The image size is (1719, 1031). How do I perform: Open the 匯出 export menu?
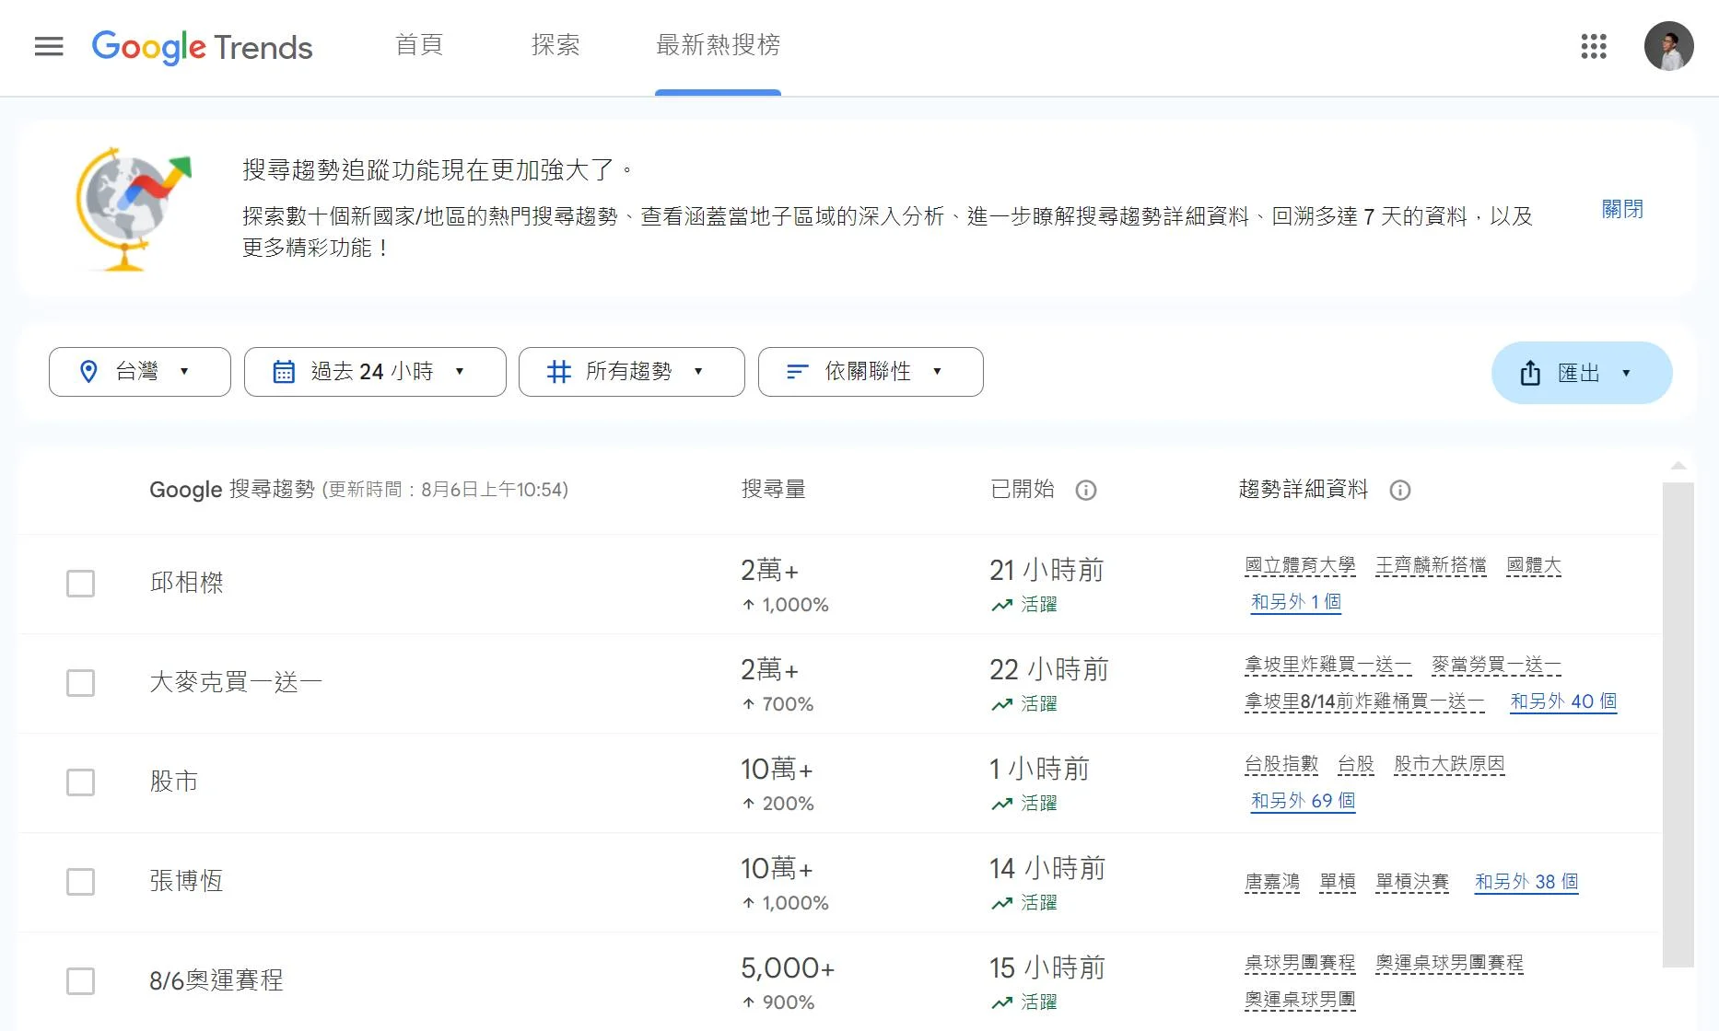click(x=1580, y=373)
